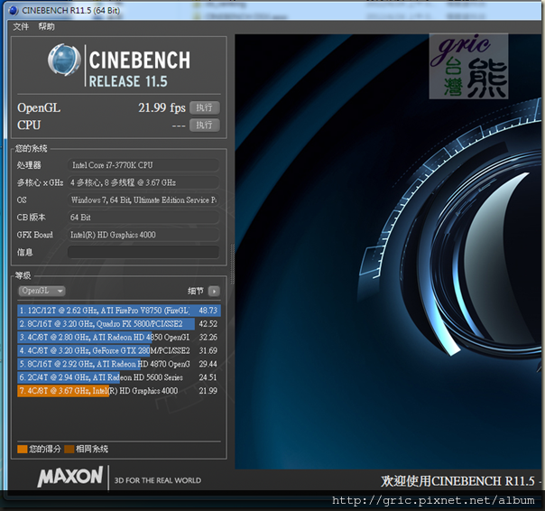Open the 文件 menu
This screenshot has height=511, width=545.
(x=21, y=26)
